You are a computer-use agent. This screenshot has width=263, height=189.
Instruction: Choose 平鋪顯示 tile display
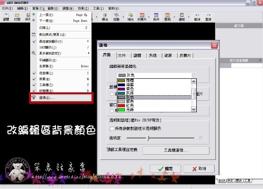point(61,60)
